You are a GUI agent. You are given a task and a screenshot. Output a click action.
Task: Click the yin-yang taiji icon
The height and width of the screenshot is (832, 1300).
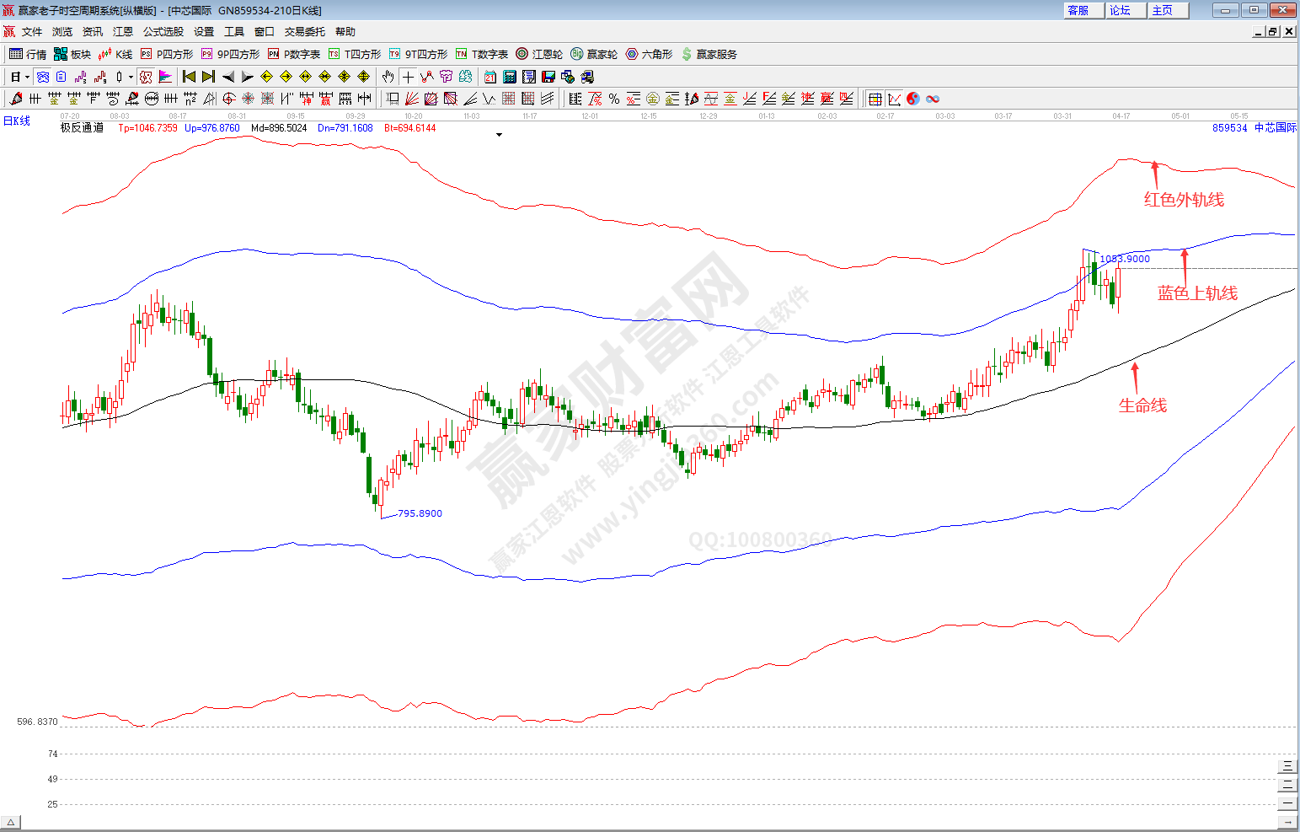click(913, 99)
